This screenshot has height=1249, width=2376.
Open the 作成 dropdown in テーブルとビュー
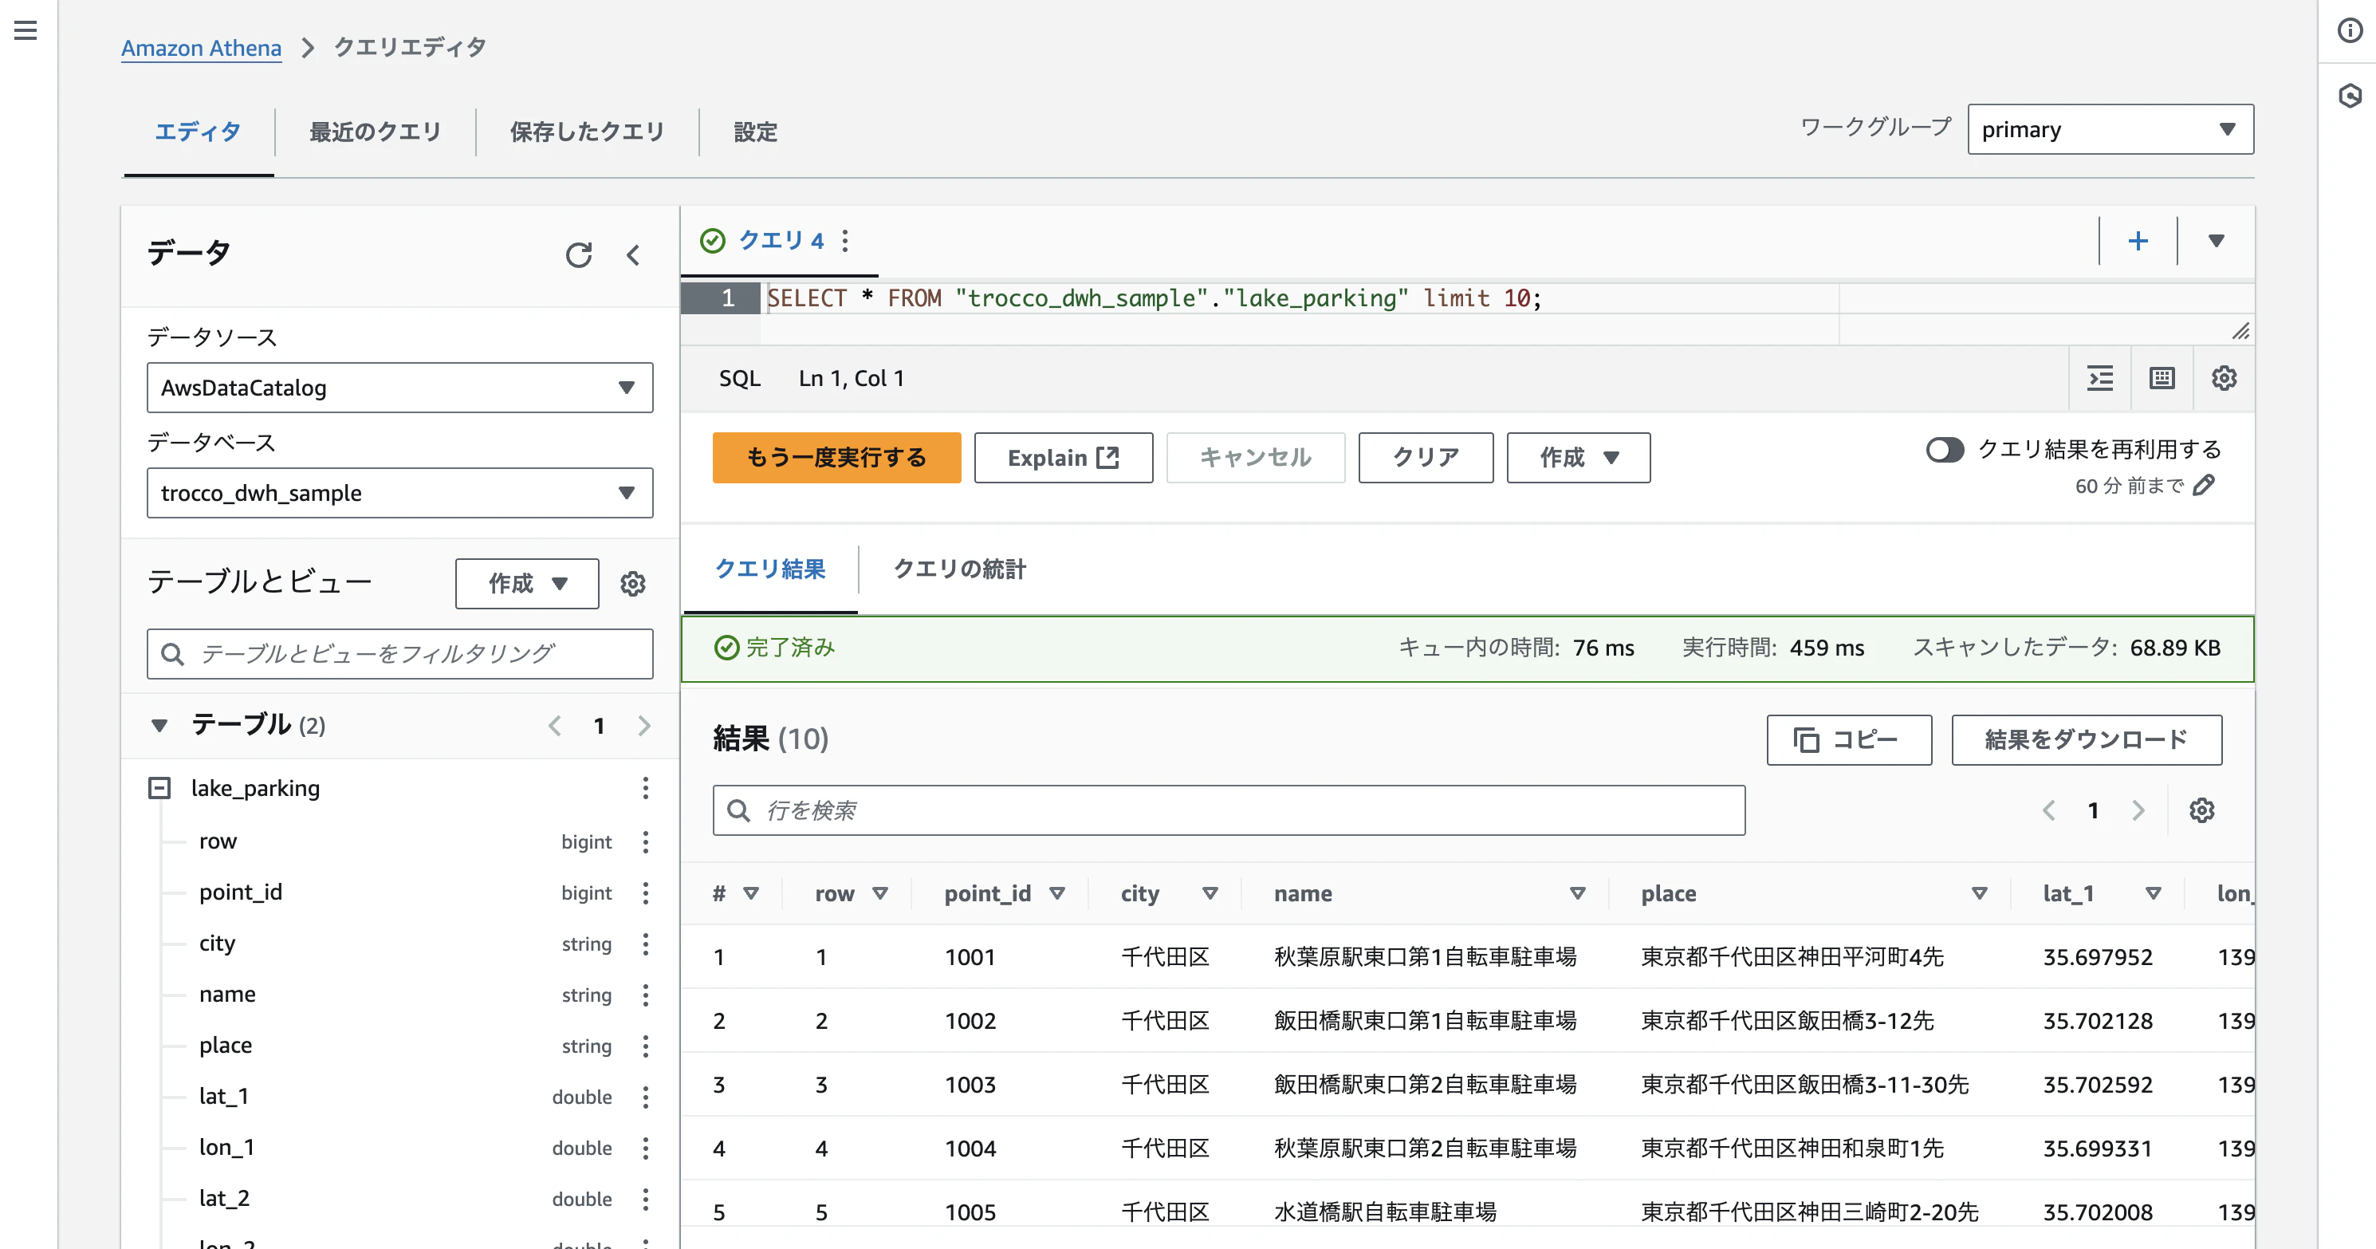[527, 584]
